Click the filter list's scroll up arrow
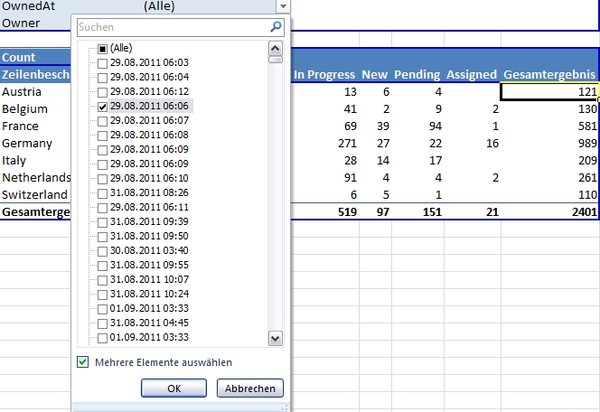The image size is (600, 412). tap(276, 49)
